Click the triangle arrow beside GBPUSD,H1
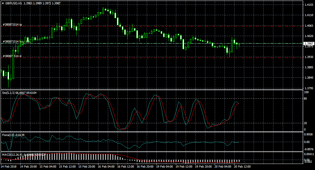 tap(3, 3)
